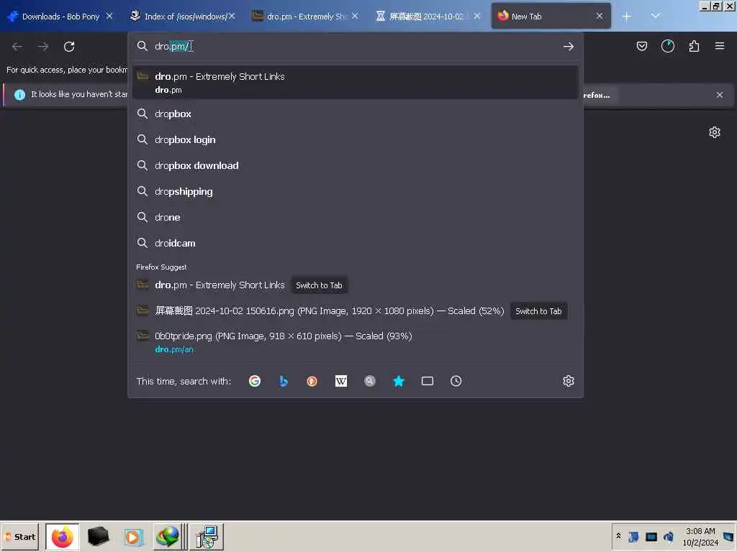Viewport: 737px width, 552px height.
Task: Choose top dro.pm - Extremely Short Links autocomplete result
Action: [356, 82]
